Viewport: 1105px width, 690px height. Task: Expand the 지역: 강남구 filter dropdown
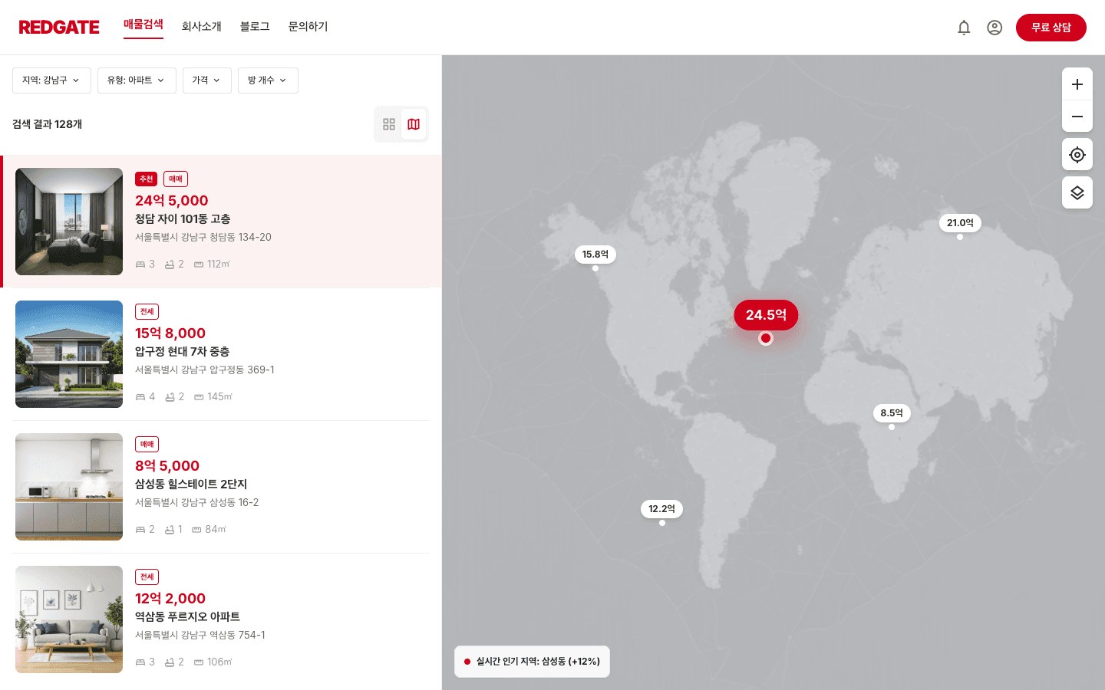pos(51,80)
